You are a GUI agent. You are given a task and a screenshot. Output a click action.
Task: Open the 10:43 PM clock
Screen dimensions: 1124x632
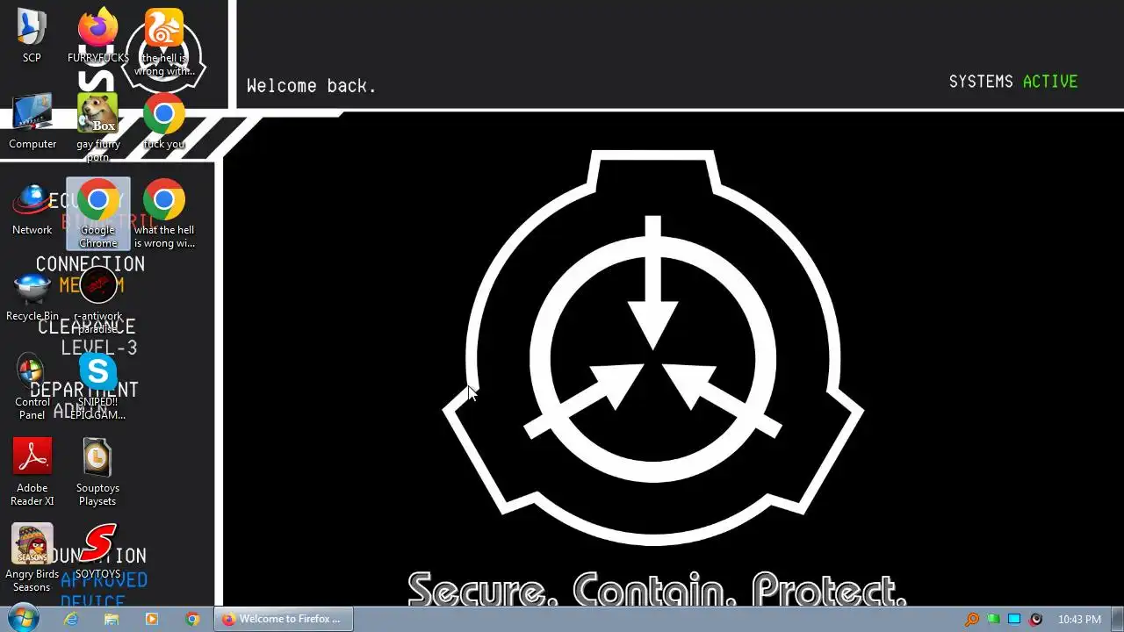pyautogui.click(x=1079, y=619)
